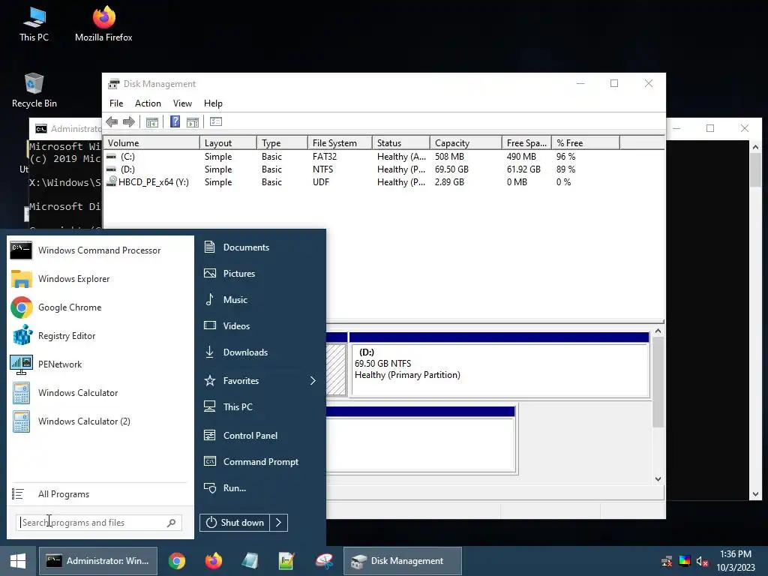768x576 pixels.
Task: Click the Windows Start button
Action: [x=18, y=561]
